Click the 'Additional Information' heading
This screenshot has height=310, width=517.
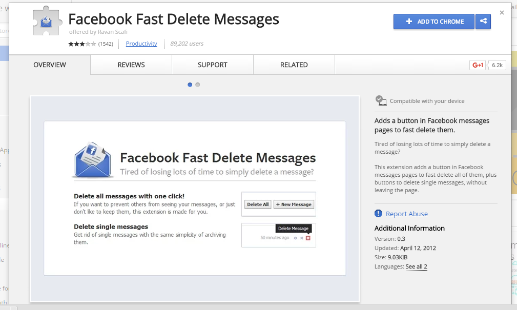(x=409, y=228)
